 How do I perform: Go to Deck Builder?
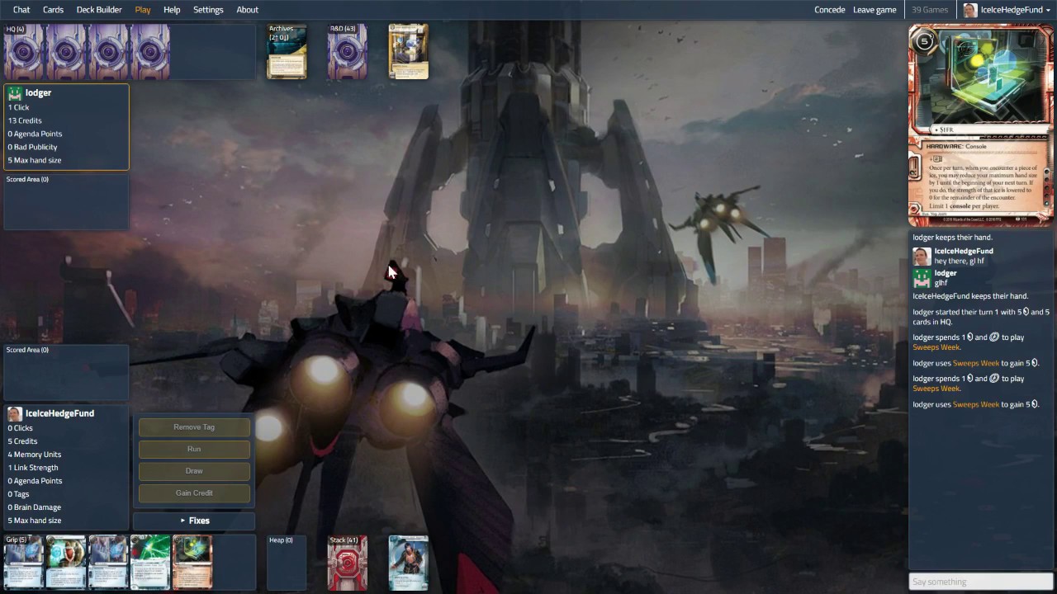point(99,10)
